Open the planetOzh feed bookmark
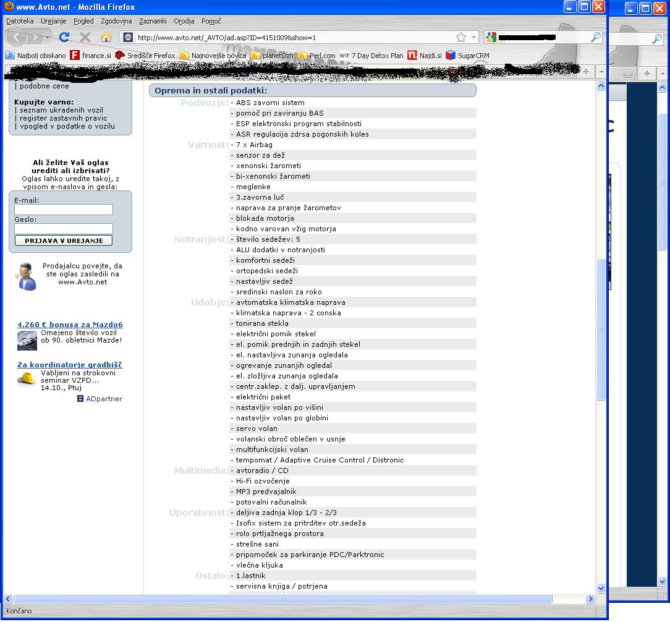Screen dimensions: 670x622 point(272,56)
